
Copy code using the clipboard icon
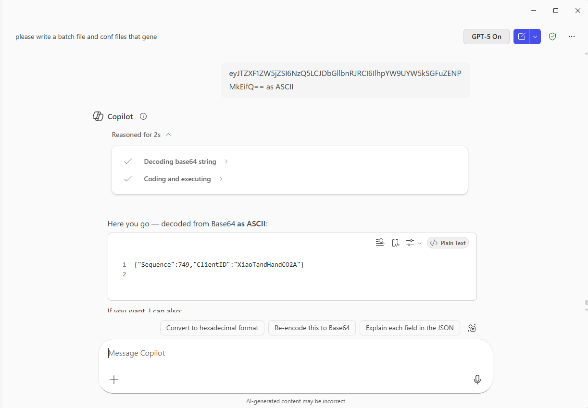tap(396, 243)
